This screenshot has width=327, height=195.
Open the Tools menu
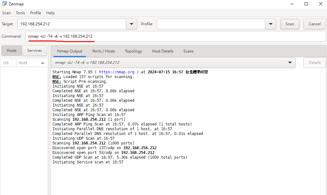20,13
